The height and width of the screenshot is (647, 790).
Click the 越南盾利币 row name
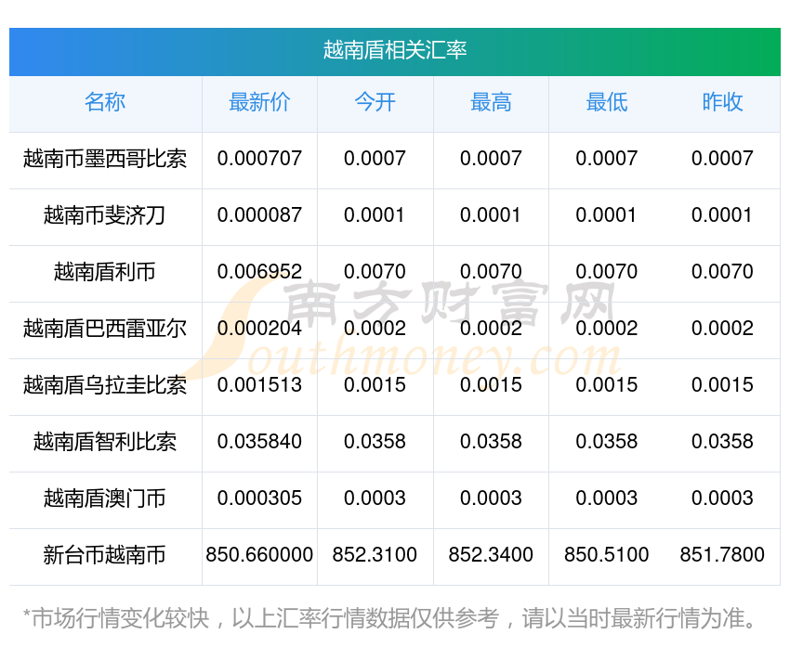(105, 272)
